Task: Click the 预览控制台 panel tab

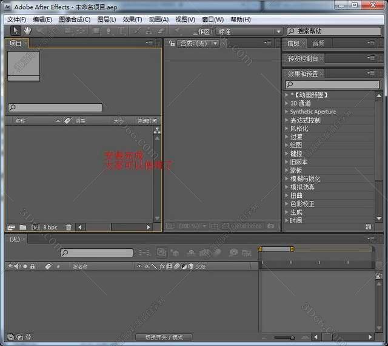Action: (303, 59)
